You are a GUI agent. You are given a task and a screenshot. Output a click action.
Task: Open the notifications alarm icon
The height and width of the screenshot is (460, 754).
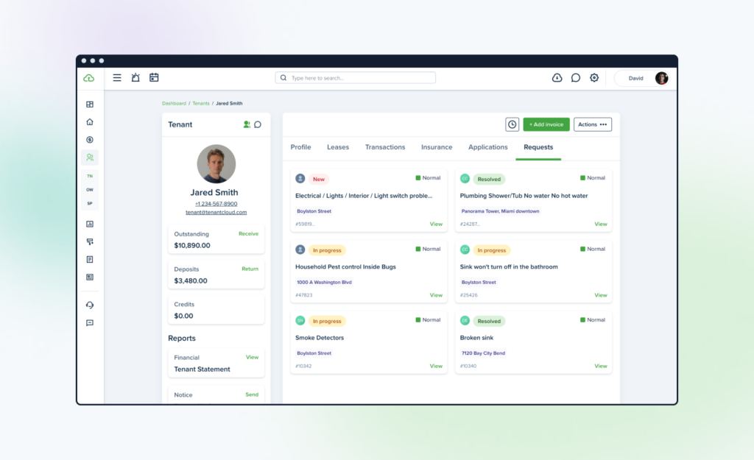[x=135, y=77]
